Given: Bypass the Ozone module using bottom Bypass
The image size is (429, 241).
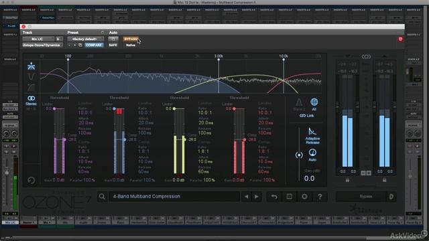Looking at the screenshot, I should (365, 196).
